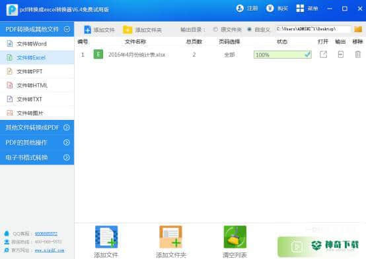Select 文件转PPT option

pos(37,71)
